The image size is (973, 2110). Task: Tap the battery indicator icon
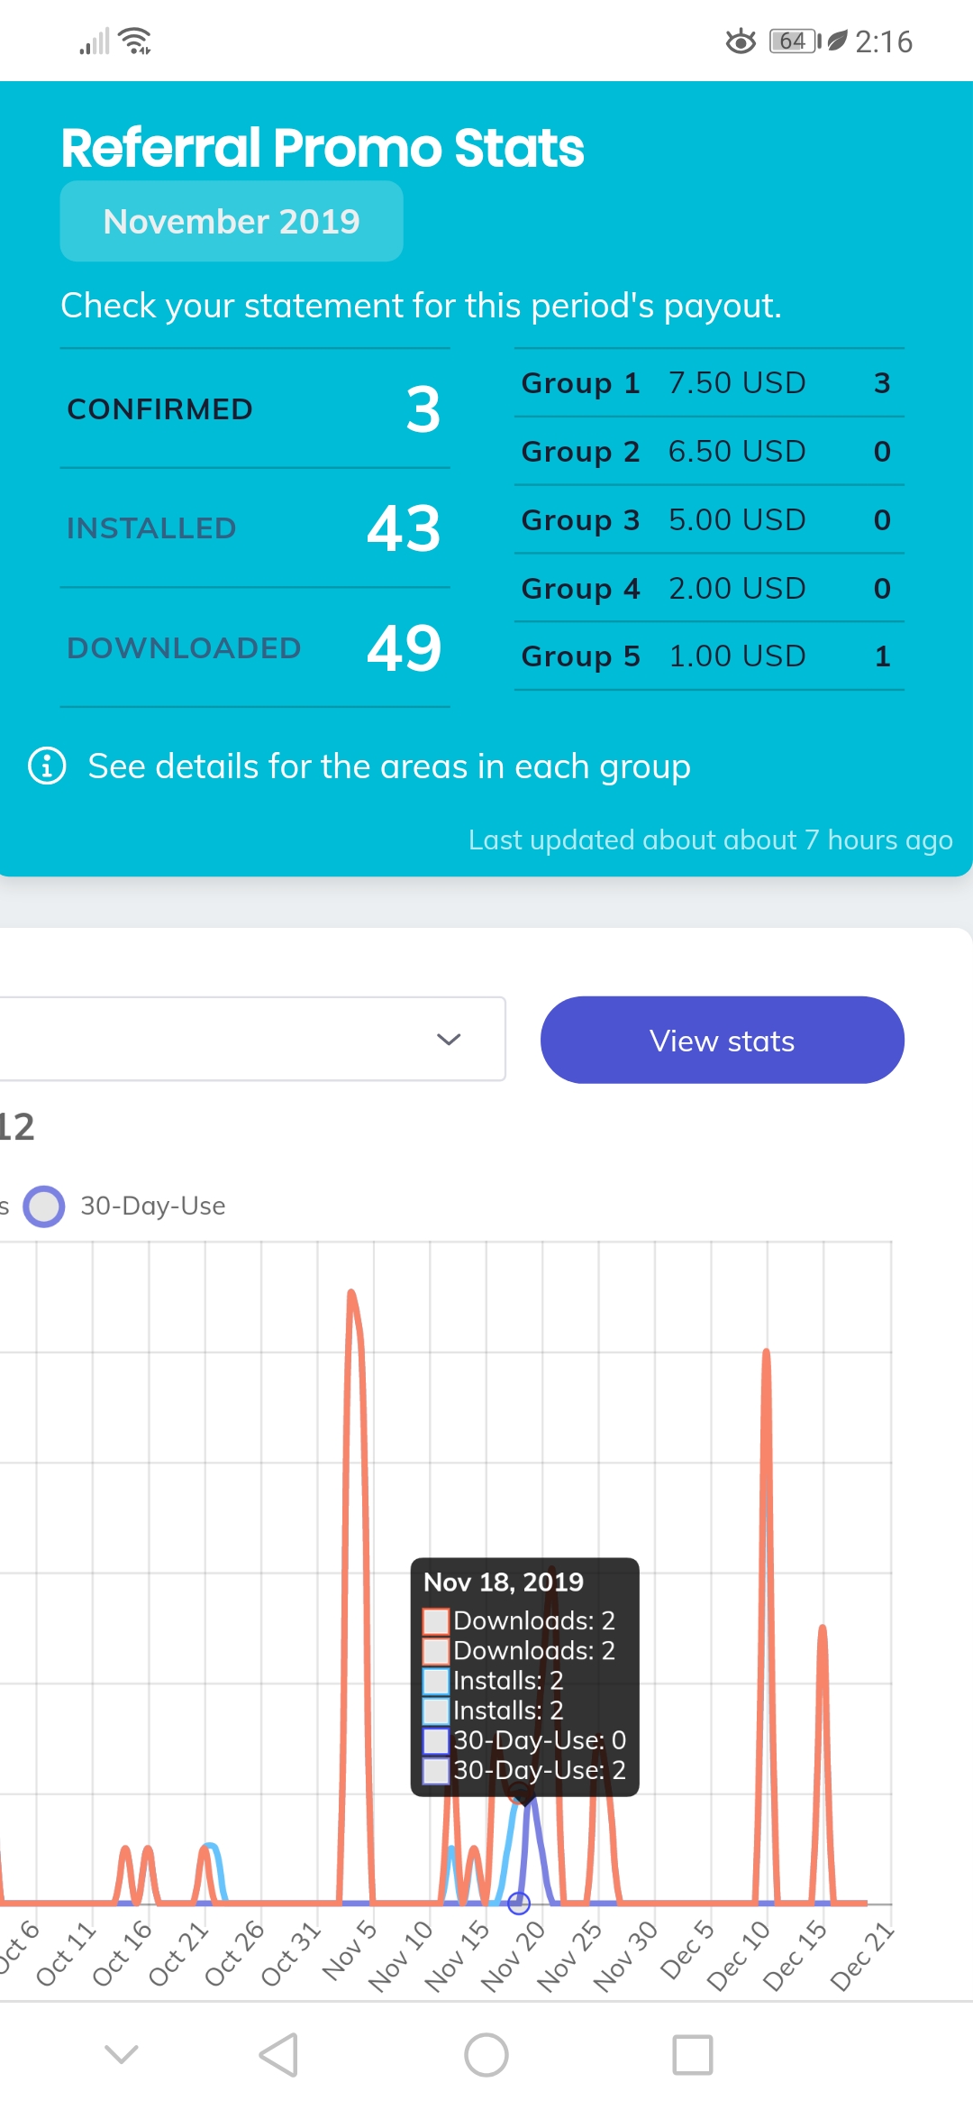(x=796, y=41)
